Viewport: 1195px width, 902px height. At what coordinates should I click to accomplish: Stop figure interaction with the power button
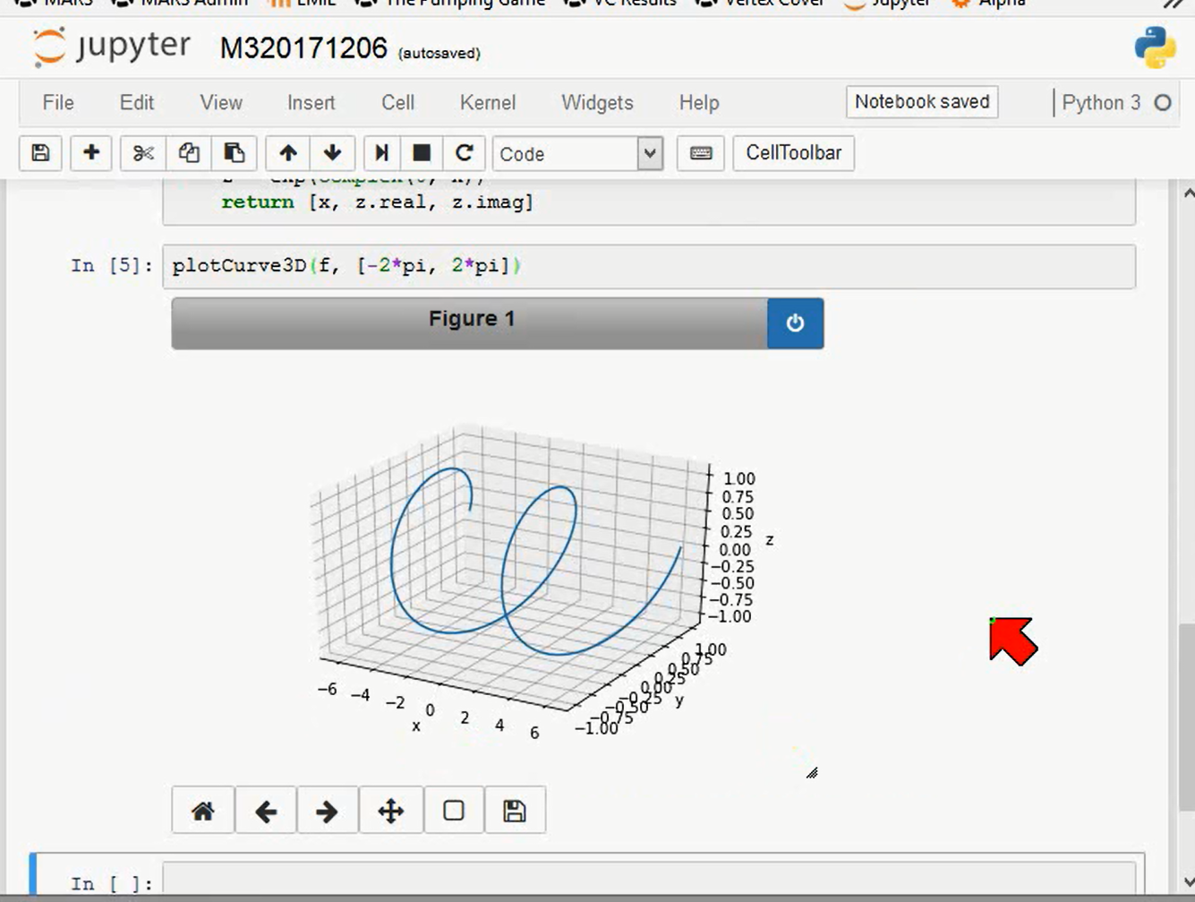[795, 323]
